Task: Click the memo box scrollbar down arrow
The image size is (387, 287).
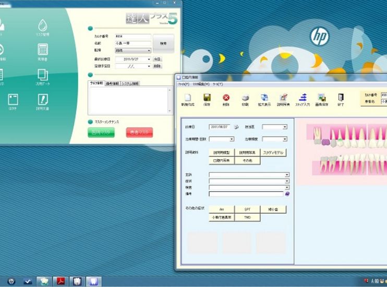Action: point(170,111)
